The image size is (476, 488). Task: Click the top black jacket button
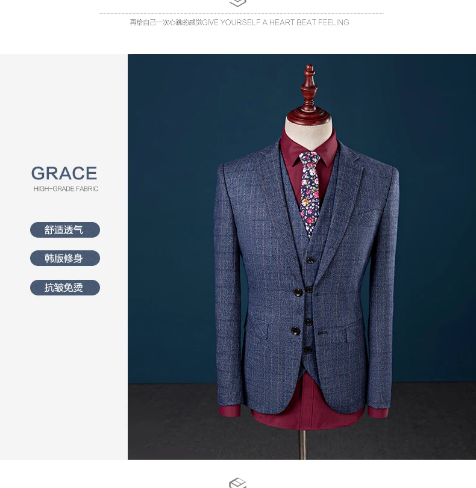pos(298,292)
